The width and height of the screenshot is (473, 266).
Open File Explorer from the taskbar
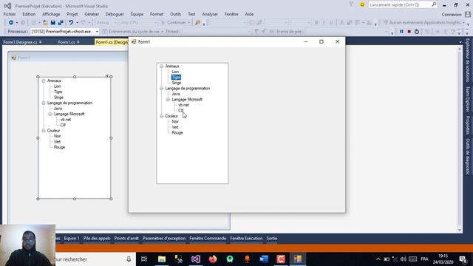pyautogui.click(x=162, y=259)
